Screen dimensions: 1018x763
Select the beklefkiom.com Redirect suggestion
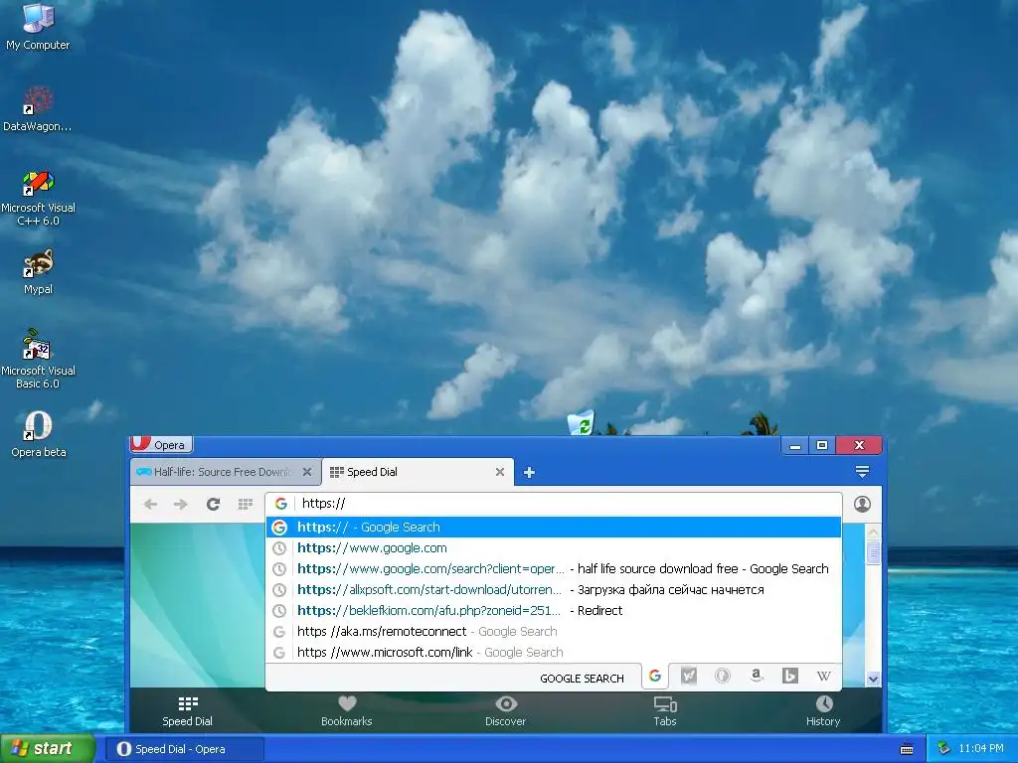pos(553,610)
